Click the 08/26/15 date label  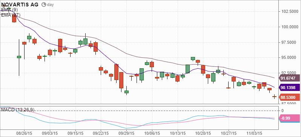[x=24, y=133]
